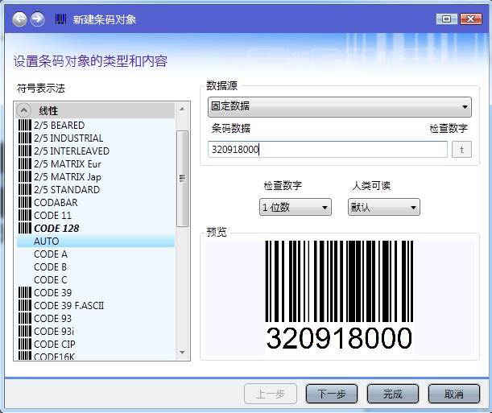Click the forward arrow in title bar
Image resolution: width=492 pixels, height=413 pixels.
[37, 19]
